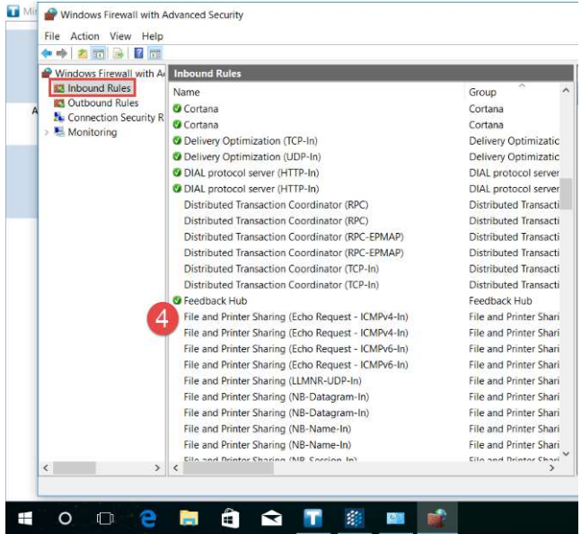Click the tree pane horizontal scroll left arrow

click(46, 468)
